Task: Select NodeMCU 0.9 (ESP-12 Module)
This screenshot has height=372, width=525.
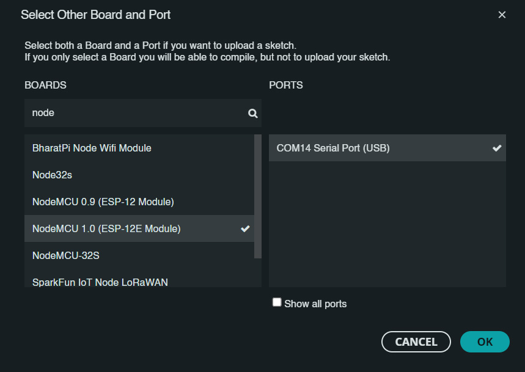Action: click(139, 202)
